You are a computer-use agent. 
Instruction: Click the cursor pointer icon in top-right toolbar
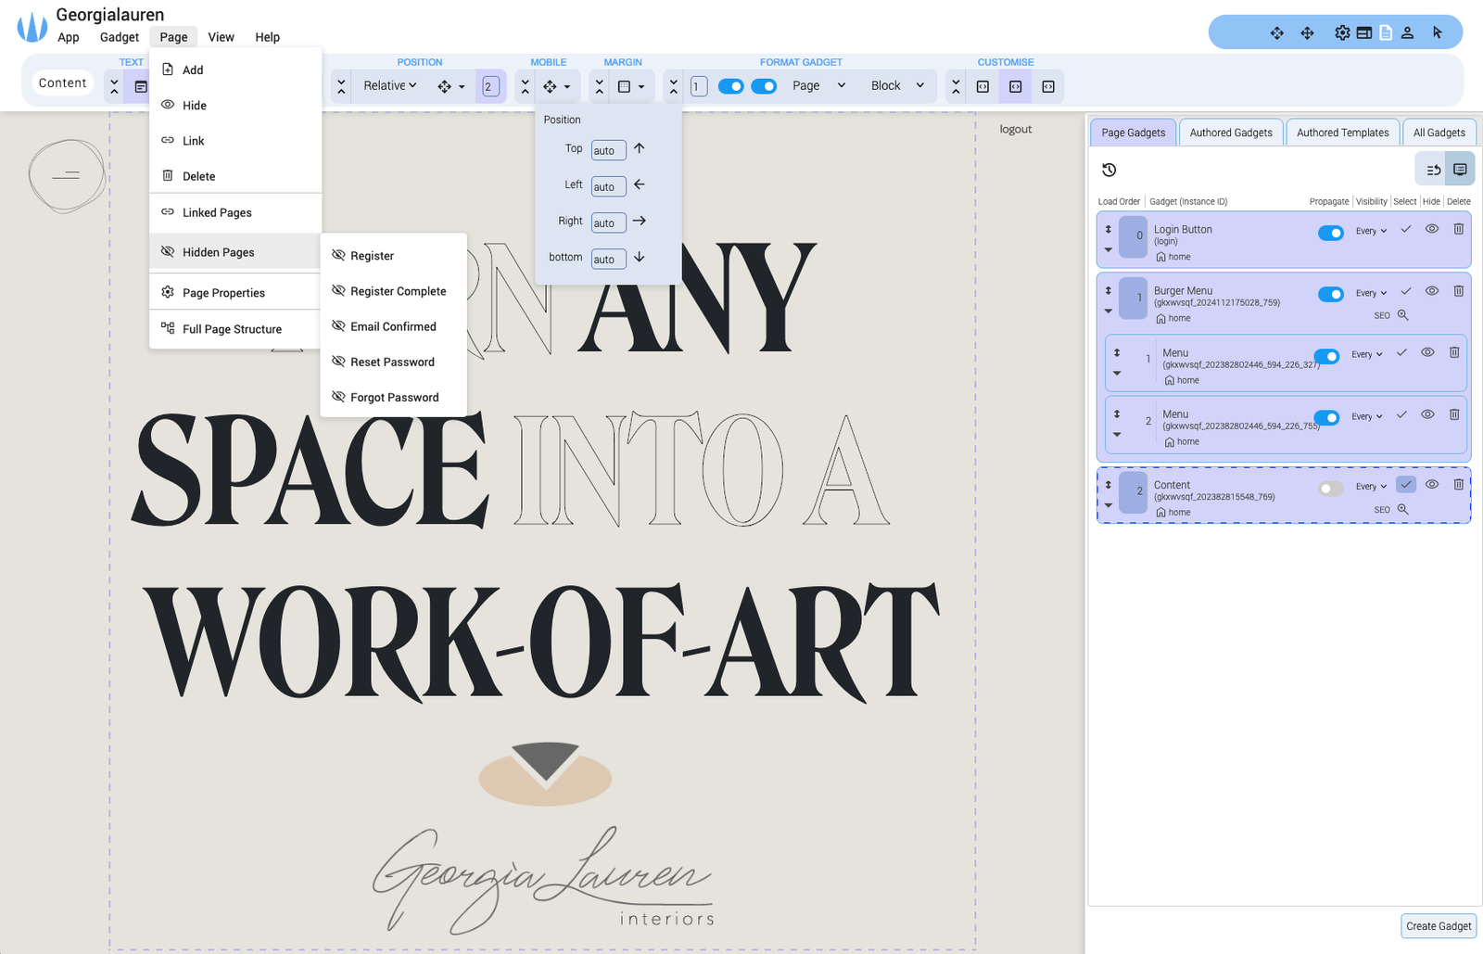(1438, 32)
